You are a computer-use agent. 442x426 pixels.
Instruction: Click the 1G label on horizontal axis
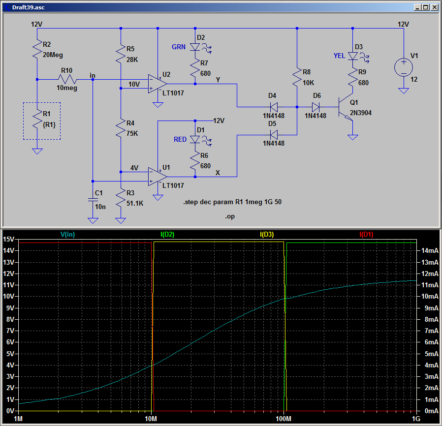coord(416,419)
